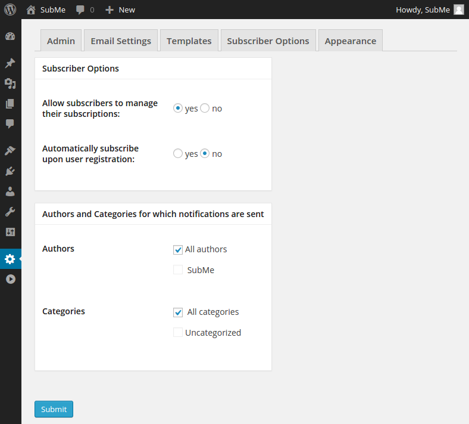This screenshot has width=469, height=424.
Task: Click the Authors and Categories panel heading
Action: [153, 214]
